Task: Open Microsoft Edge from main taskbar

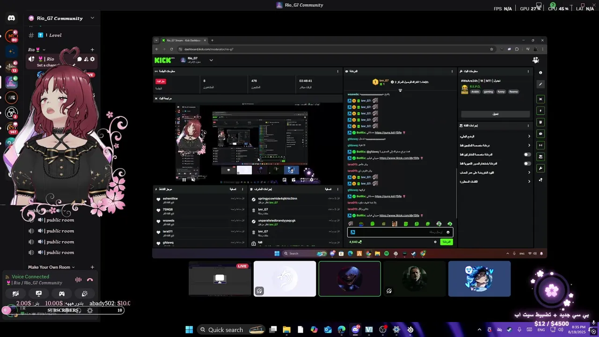Action: tap(342, 330)
